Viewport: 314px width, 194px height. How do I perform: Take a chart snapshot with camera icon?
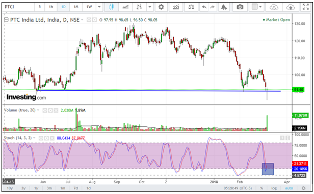coord(240,7)
